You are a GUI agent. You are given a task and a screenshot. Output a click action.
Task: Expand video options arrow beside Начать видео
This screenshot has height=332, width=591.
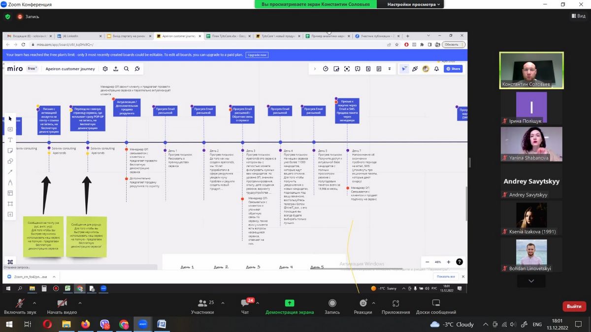[80, 302]
